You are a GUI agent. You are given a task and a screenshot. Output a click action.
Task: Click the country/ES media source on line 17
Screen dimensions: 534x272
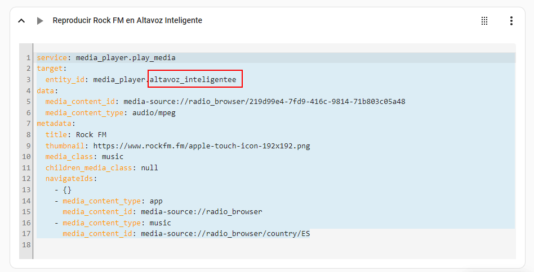[225, 234]
